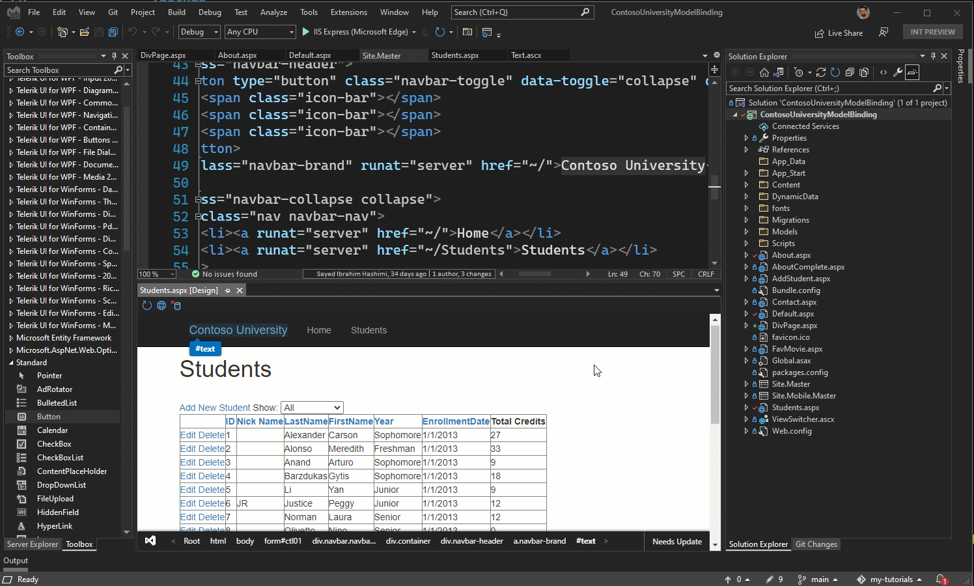
Task: Click the Home icon in Solution Explorer
Action: 764,72
